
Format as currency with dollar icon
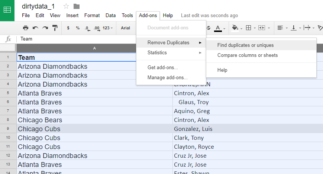pyautogui.click(x=68, y=28)
